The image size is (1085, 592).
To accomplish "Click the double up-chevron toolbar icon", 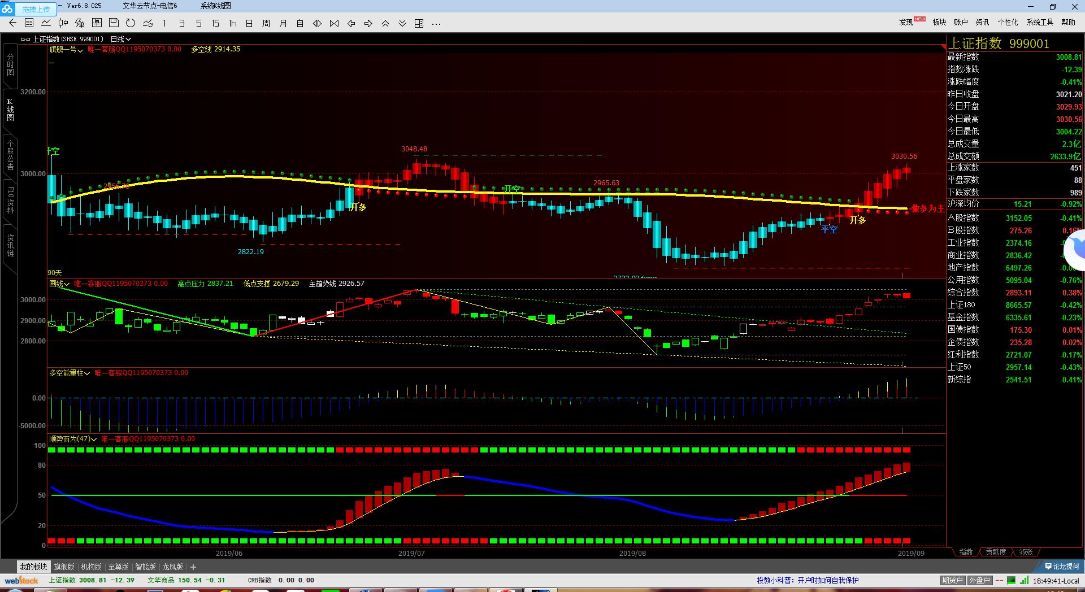I will (385, 23).
